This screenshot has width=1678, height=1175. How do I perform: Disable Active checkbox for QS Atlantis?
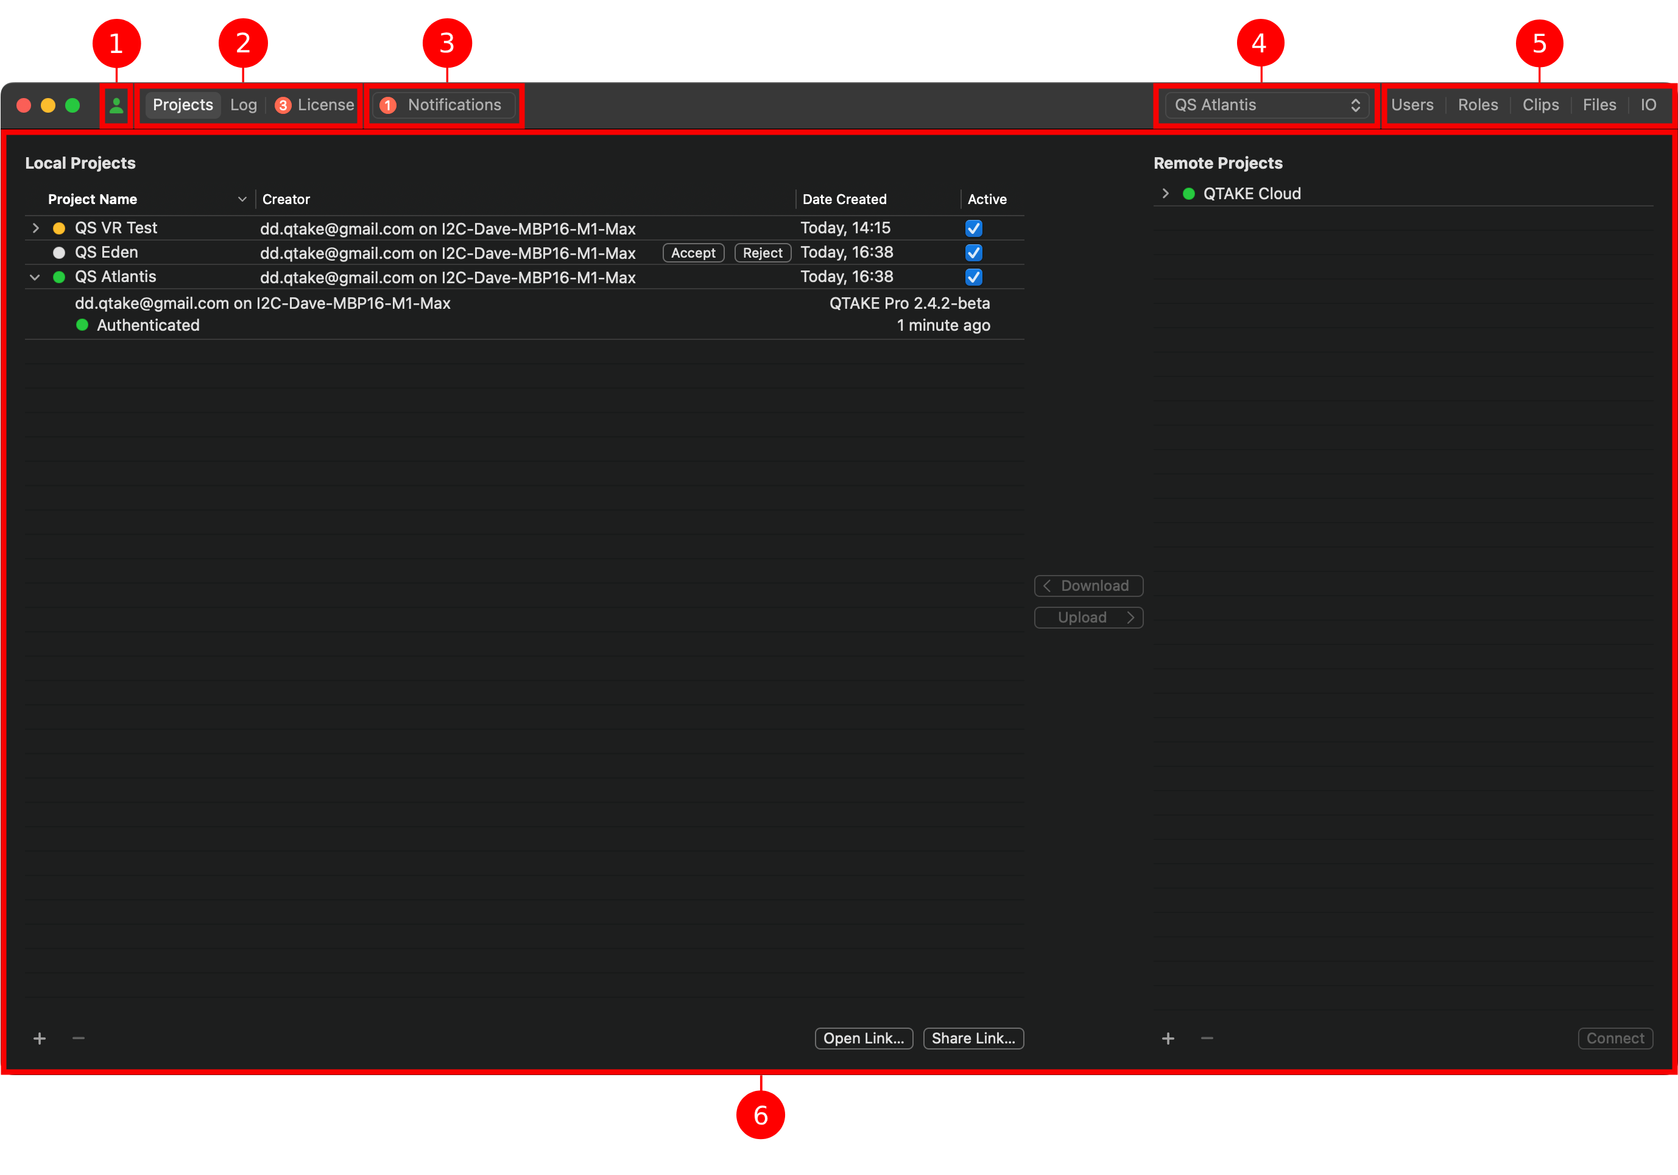click(x=973, y=277)
